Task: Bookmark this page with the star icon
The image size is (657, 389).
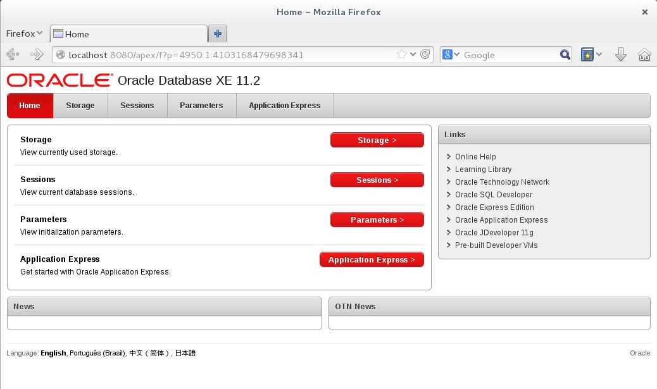Action: coord(401,55)
